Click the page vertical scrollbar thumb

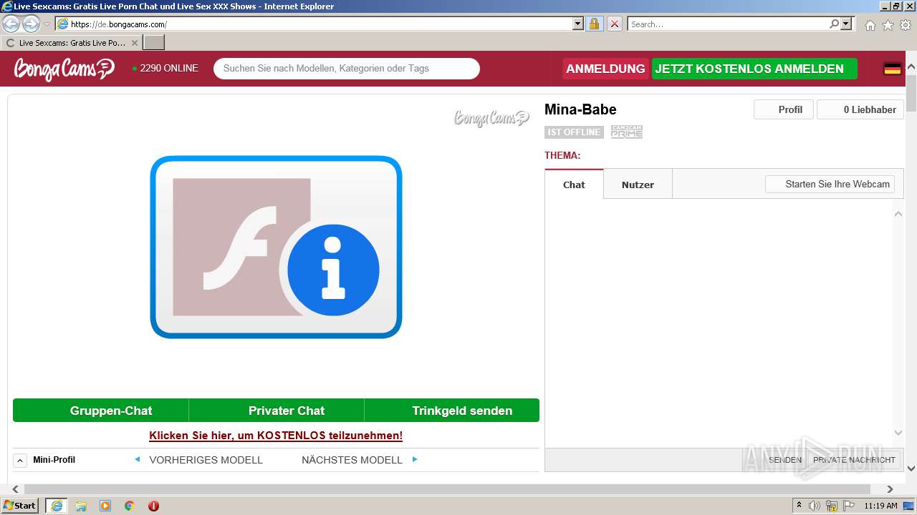911,93
